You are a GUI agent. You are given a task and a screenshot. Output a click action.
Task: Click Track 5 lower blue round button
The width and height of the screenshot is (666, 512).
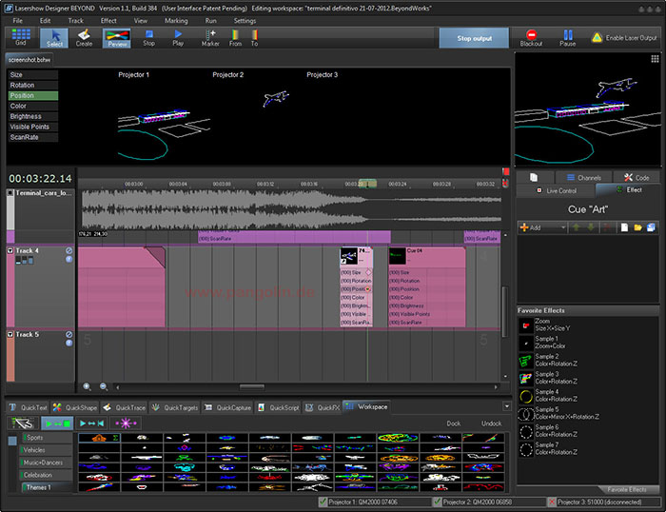69,343
